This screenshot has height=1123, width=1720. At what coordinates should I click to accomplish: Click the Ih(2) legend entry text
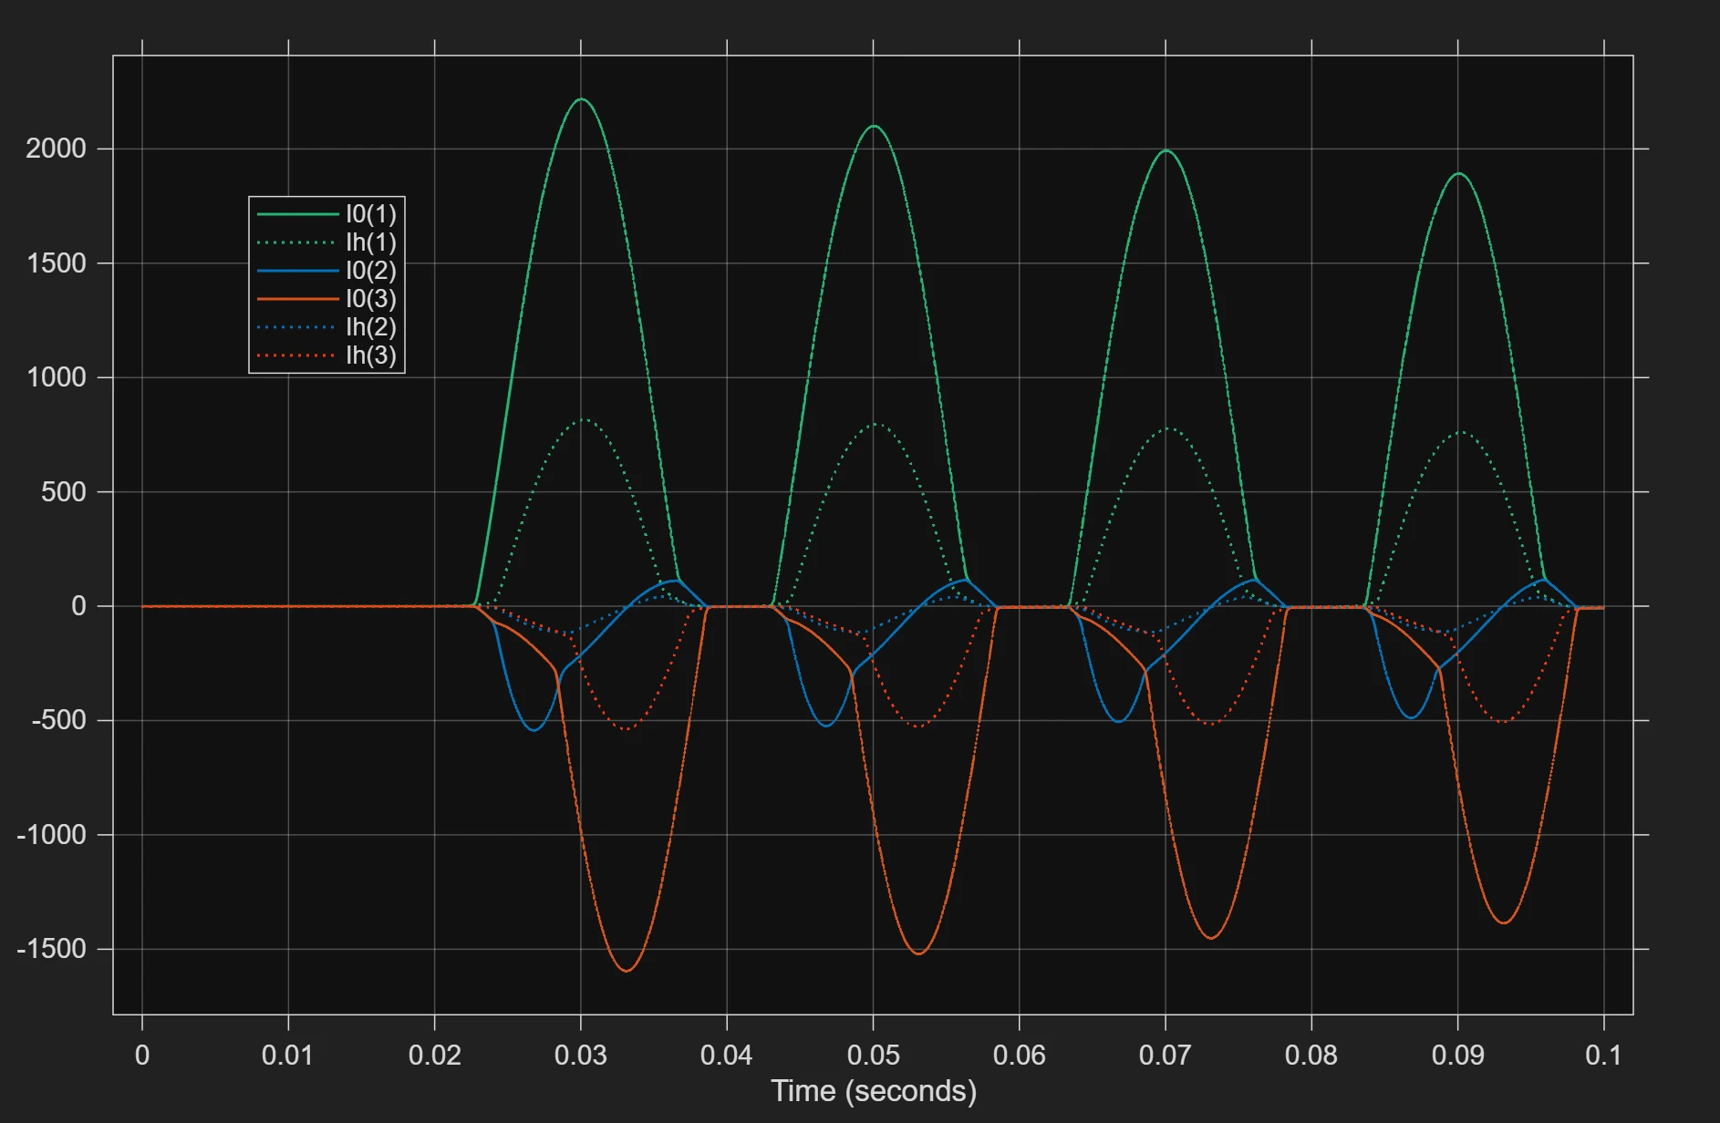(x=370, y=327)
